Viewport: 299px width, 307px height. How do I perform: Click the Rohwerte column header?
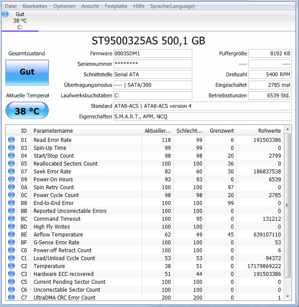coord(260,131)
